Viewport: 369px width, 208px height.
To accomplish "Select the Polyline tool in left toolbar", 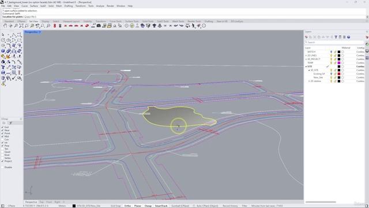I will [x=14, y=35].
